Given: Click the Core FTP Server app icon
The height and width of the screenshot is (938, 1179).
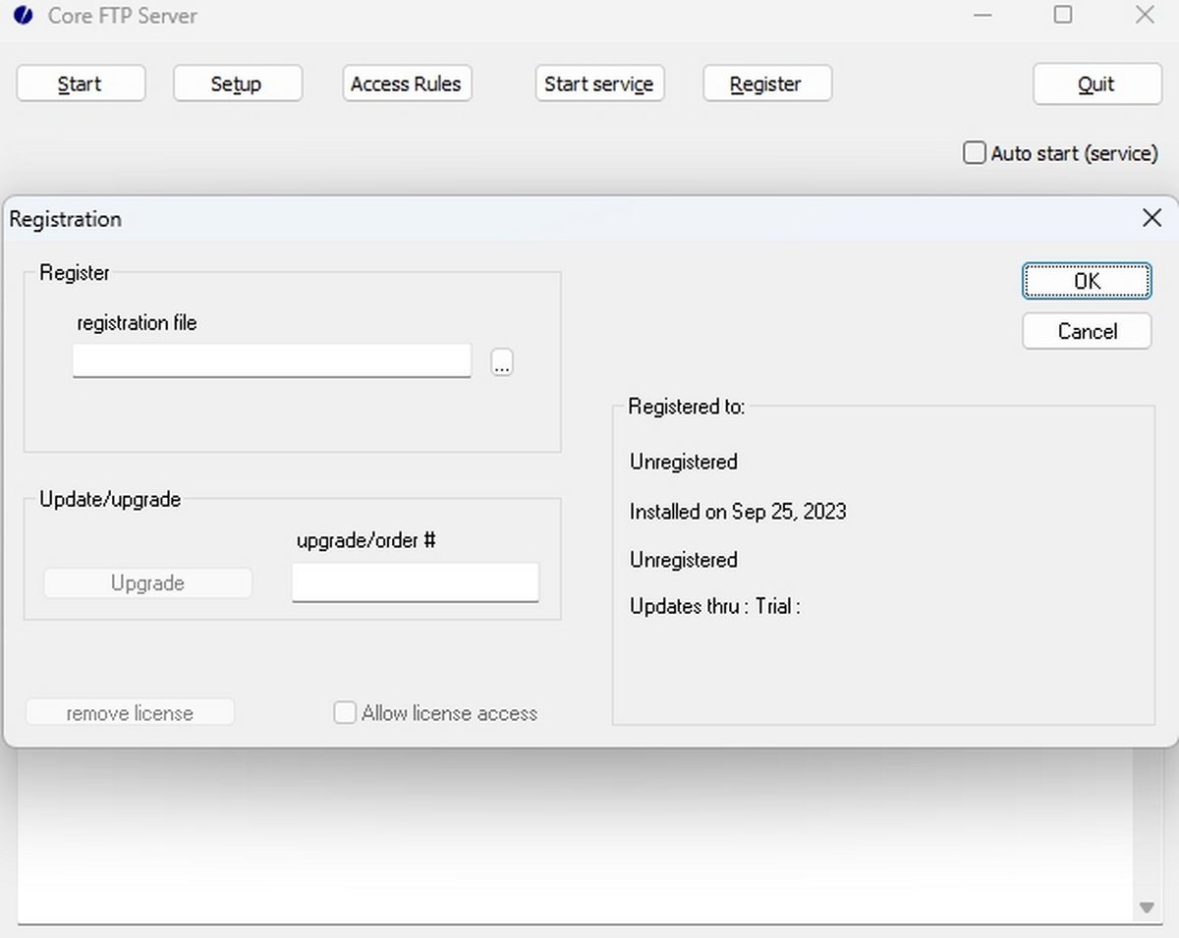Looking at the screenshot, I should coord(24,16).
